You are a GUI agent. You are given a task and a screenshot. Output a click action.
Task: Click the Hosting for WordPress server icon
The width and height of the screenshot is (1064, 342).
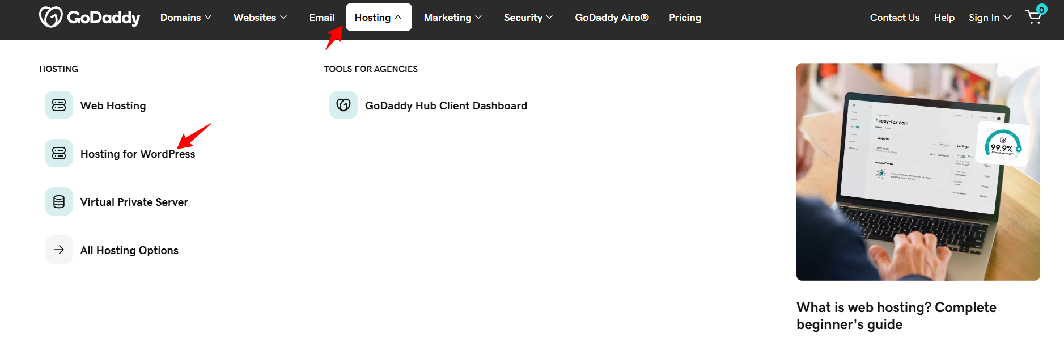tap(59, 153)
